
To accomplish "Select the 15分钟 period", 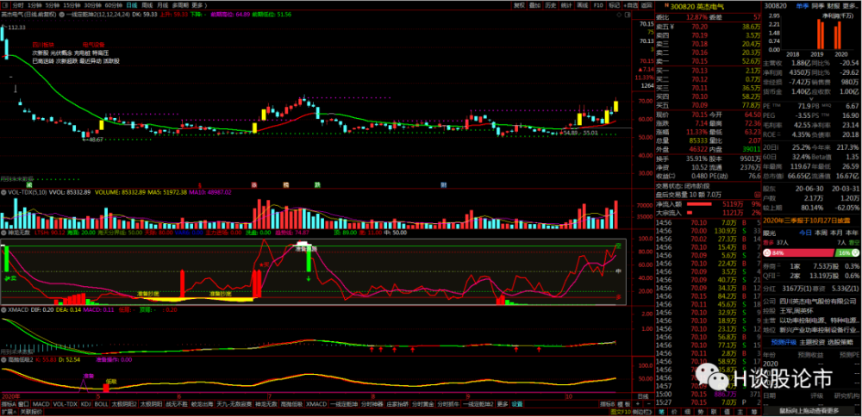I will [x=72, y=5].
